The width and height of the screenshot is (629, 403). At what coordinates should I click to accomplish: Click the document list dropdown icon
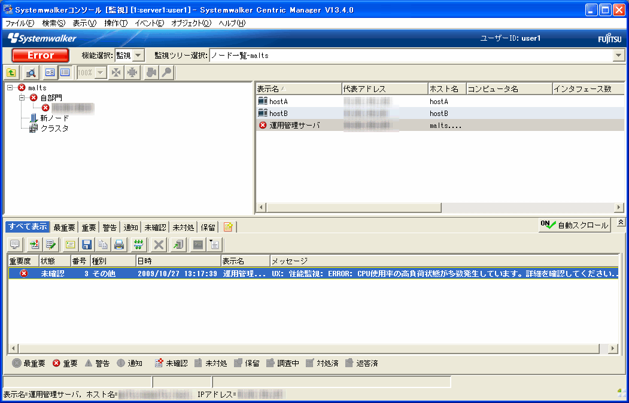click(214, 244)
